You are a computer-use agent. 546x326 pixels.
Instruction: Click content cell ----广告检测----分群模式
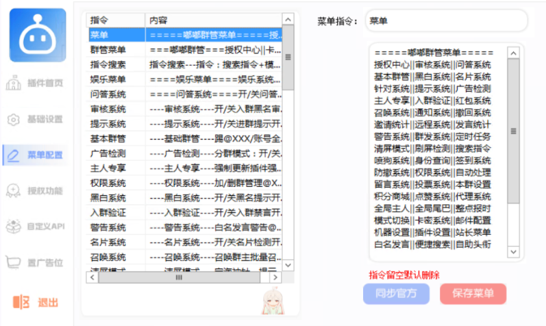pyautogui.click(x=214, y=153)
